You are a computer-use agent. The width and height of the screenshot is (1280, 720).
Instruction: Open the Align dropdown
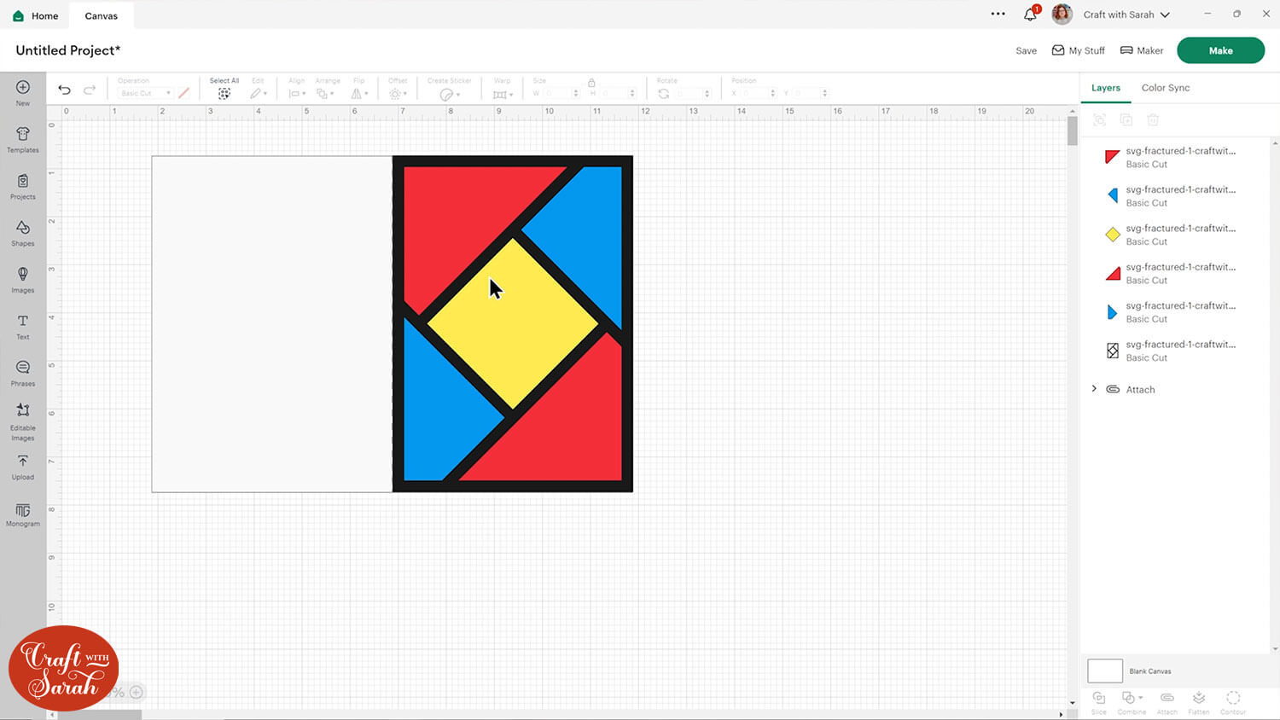297,94
